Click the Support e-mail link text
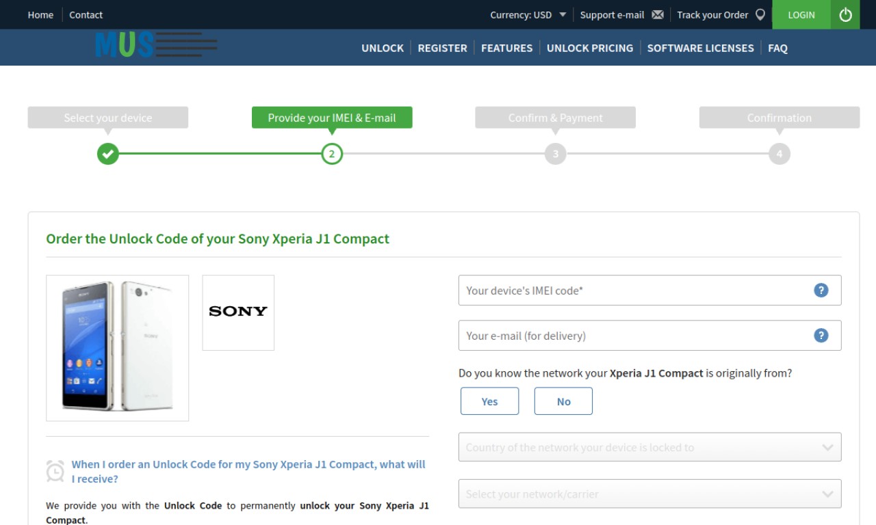The image size is (876, 525). tap(612, 15)
